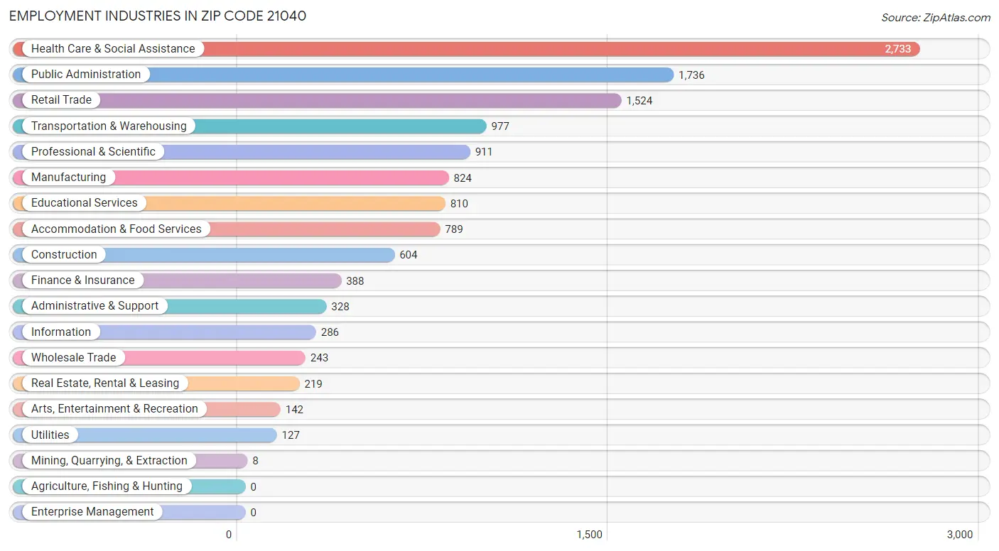
Task: Click Arts, Entertainment & Recreation label
Action: click(x=114, y=409)
